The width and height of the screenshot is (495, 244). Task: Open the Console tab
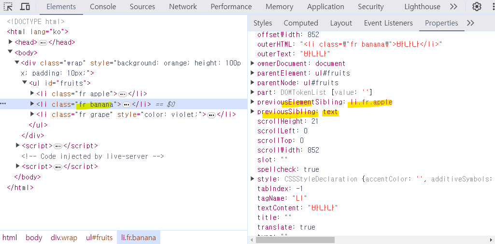point(103,7)
